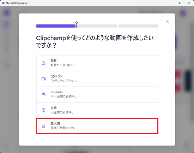Select the 教育 (Education) option

(97, 63)
